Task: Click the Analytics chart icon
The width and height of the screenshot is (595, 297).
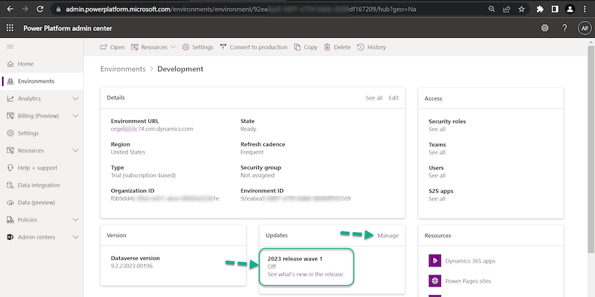Action: 10,99
